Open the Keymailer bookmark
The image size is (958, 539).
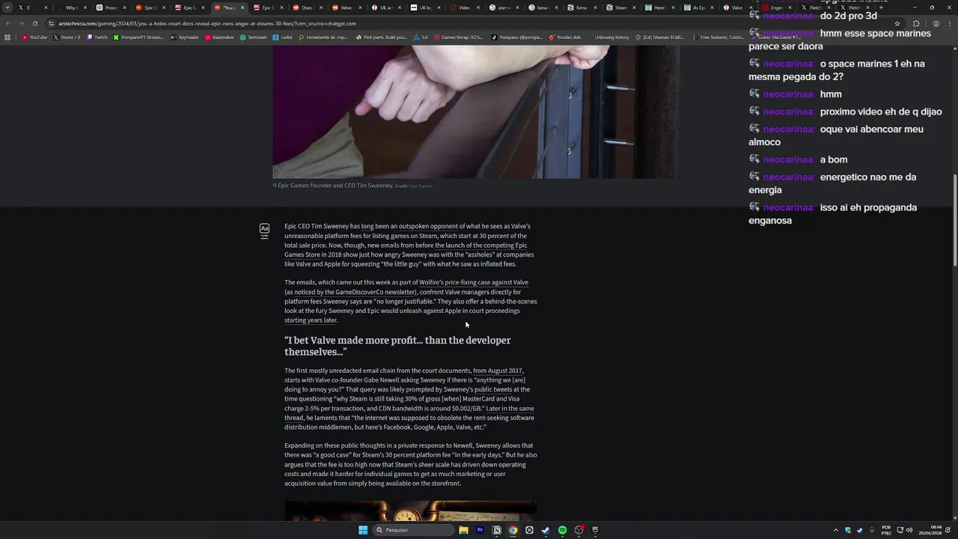(x=184, y=37)
